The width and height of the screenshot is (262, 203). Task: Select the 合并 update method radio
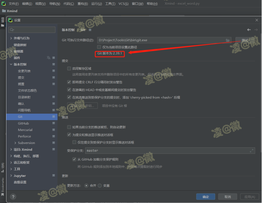point(86,186)
